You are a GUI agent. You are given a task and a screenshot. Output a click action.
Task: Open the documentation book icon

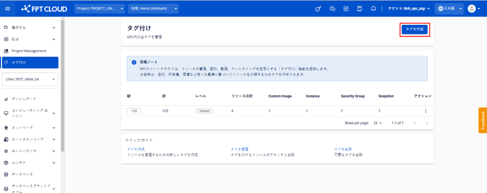point(360,9)
